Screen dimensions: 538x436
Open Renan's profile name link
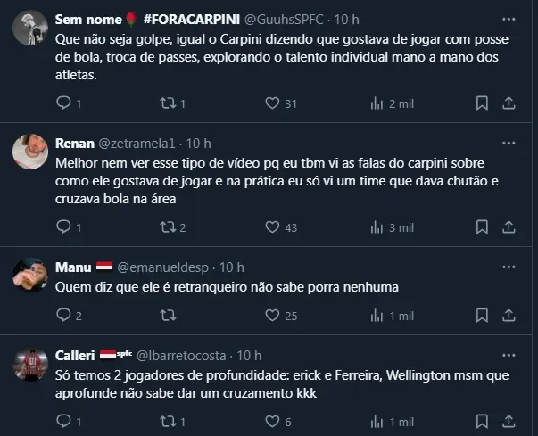(72, 143)
